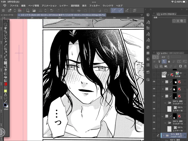188x141 pixels.
Task: Toggle snap to special ruler
Action: pyautogui.click(x=120, y=11)
